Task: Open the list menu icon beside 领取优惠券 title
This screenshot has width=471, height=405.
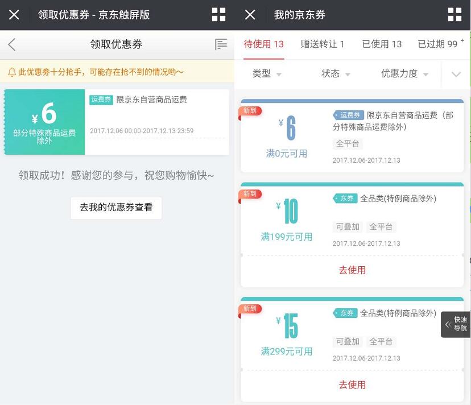Action: pos(221,44)
